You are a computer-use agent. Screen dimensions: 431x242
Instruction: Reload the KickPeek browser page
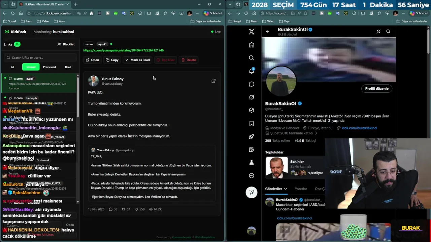click(12, 13)
